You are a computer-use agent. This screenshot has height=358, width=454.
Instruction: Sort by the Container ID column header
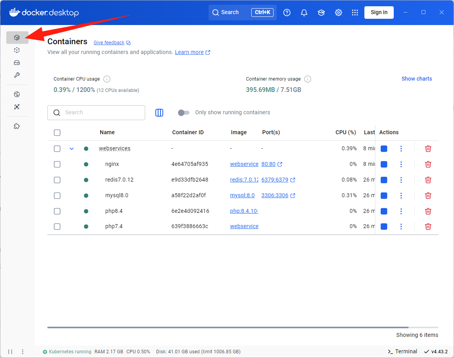[x=188, y=132]
